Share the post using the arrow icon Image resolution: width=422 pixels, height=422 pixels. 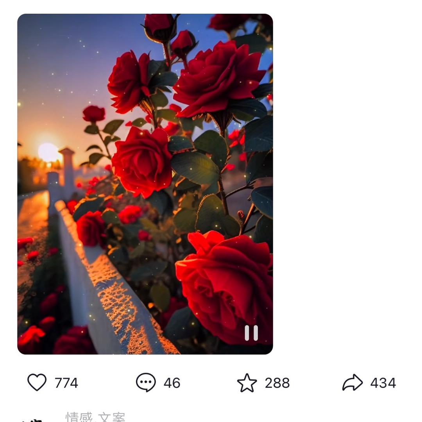coord(352,383)
